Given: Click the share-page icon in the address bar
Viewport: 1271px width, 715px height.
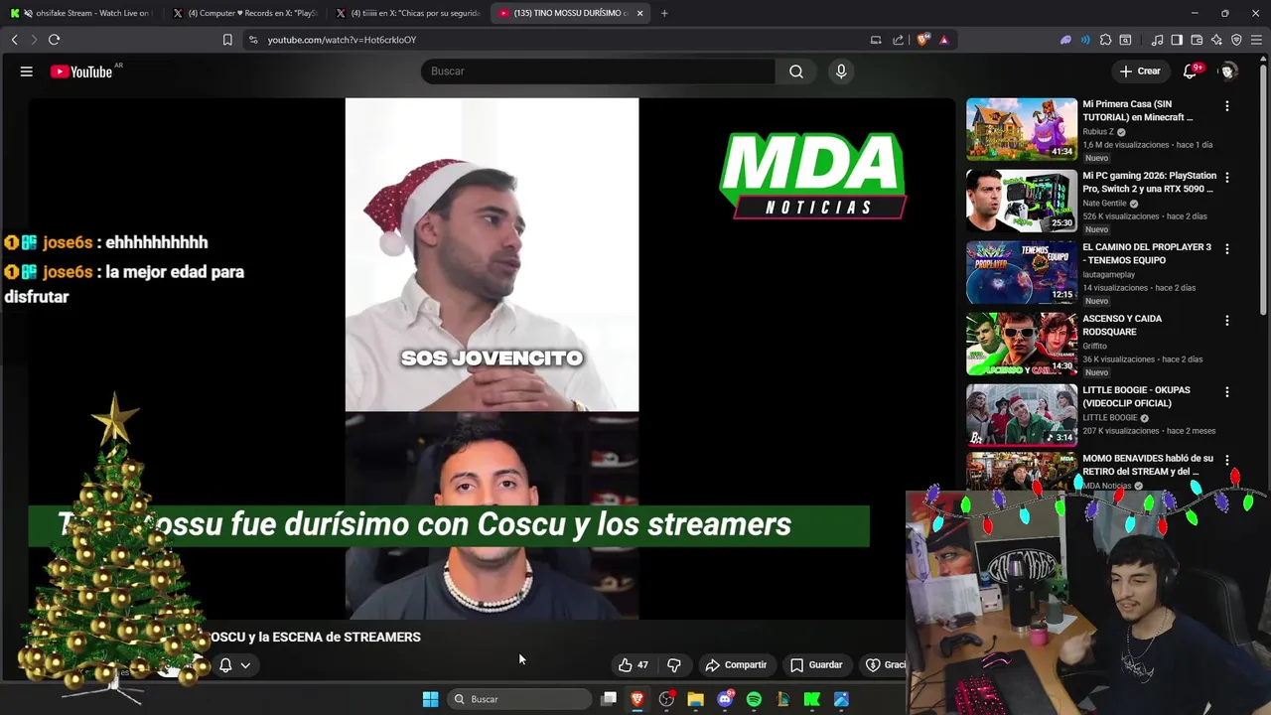Looking at the screenshot, I should 899,40.
